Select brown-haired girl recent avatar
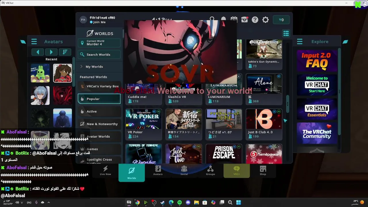The image size is (368, 207). pyautogui.click(x=62, y=73)
